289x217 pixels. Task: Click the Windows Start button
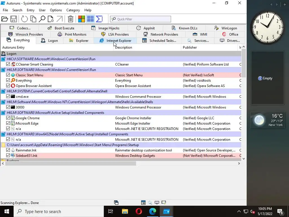pyautogui.click(x=7, y=211)
